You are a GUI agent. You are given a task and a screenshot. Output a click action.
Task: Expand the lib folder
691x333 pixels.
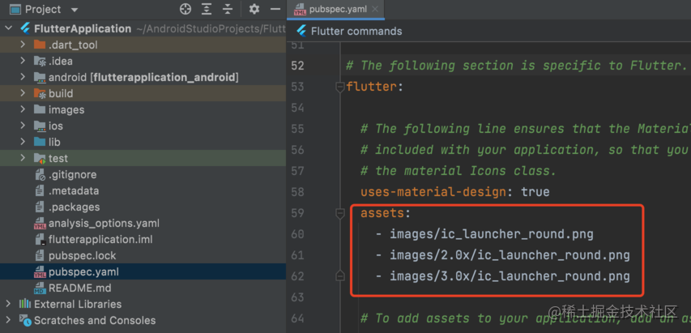23,142
